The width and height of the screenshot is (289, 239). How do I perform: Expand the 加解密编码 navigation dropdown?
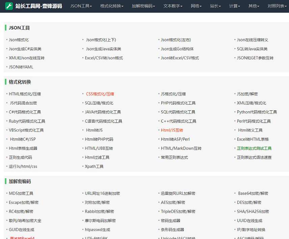click(x=143, y=6)
